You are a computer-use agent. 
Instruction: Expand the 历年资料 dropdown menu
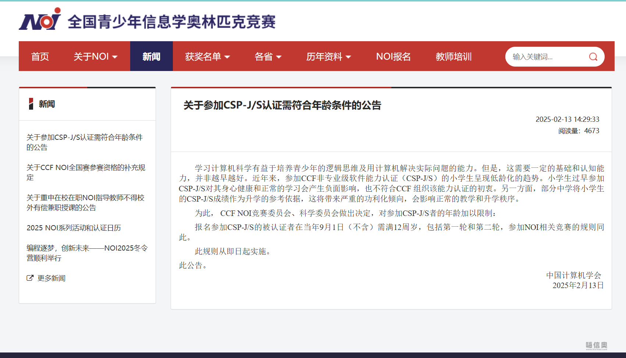pyautogui.click(x=328, y=56)
